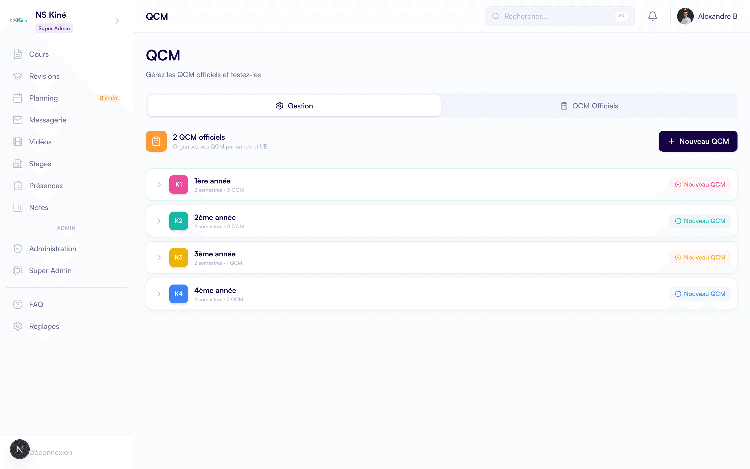
Task: Open Messagerie from the sidebar
Action: click(48, 120)
